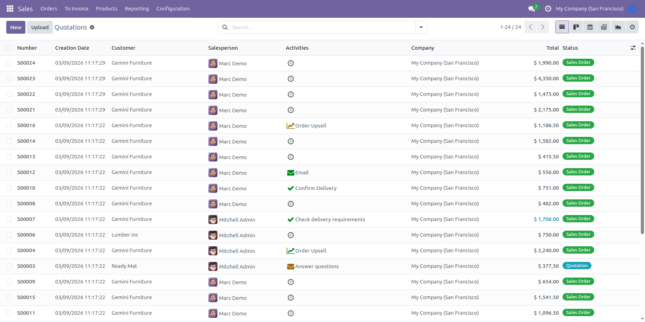Select checkbox for order S00024
The image size is (645, 322).
(x=9, y=63)
